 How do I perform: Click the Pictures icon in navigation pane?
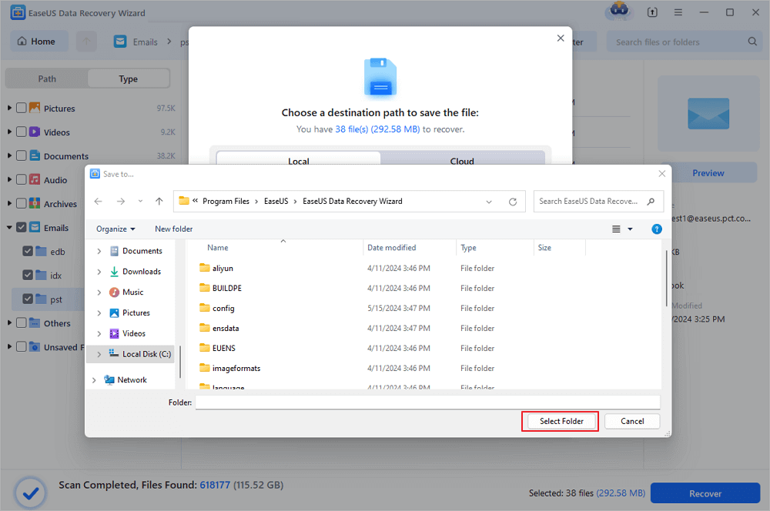point(114,313)
